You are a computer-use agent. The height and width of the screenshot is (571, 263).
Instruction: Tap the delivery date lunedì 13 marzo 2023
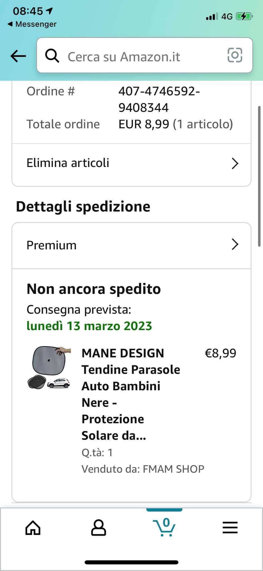(x=89, y=326)
